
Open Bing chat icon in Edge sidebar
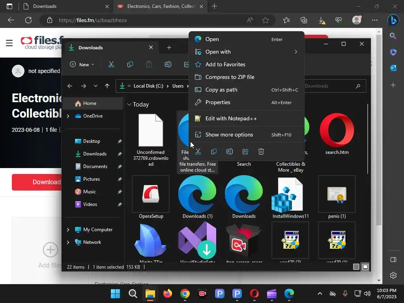pos(393,20)
